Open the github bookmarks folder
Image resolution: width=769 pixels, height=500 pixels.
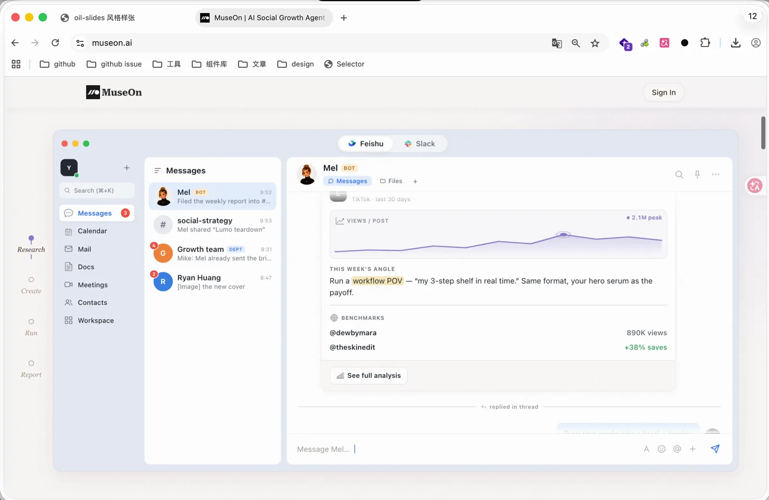point(58,64)
